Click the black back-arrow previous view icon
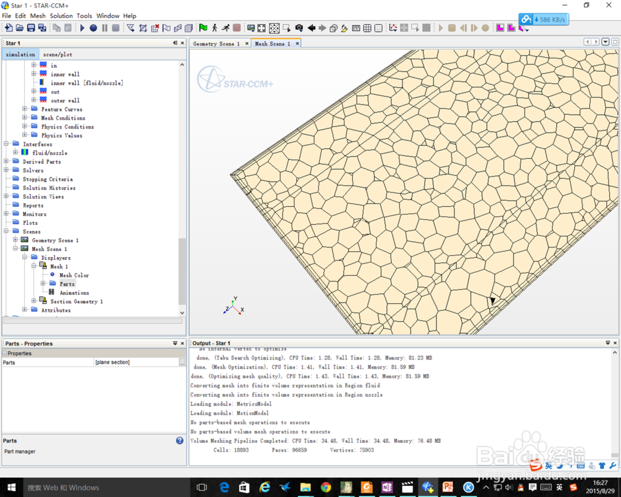621x497 pixels. coord(311,28)
